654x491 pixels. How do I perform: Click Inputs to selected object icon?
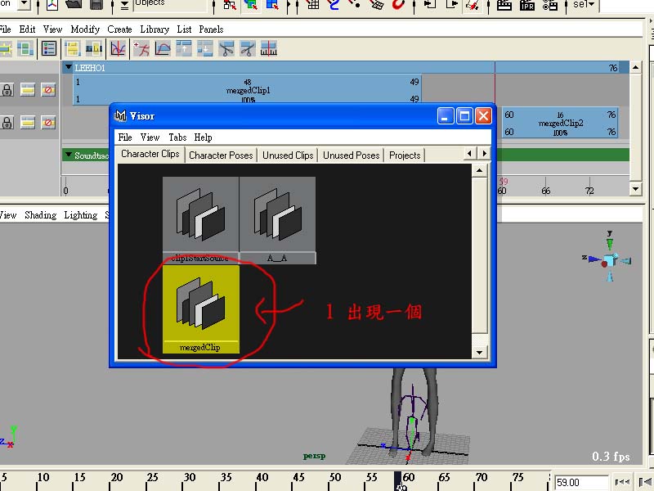(x=430, y=5)
